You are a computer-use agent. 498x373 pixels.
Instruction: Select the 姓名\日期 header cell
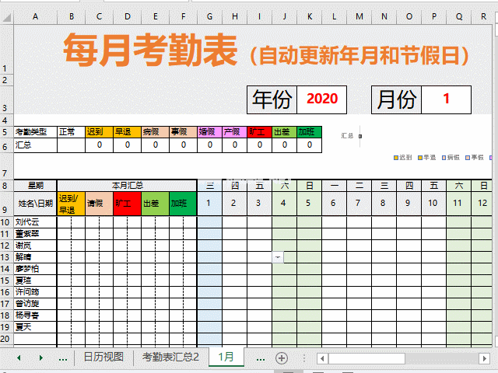pyautogui.click(x=35, y=204)
